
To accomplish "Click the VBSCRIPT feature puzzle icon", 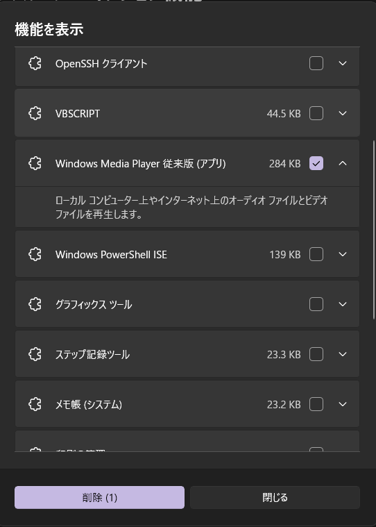I will click(35, 113).
